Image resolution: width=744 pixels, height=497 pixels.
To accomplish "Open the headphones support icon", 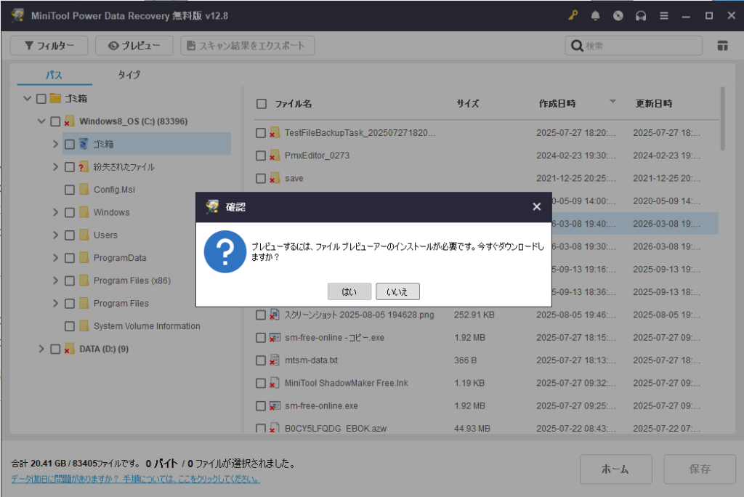I will tap(641, 15).
